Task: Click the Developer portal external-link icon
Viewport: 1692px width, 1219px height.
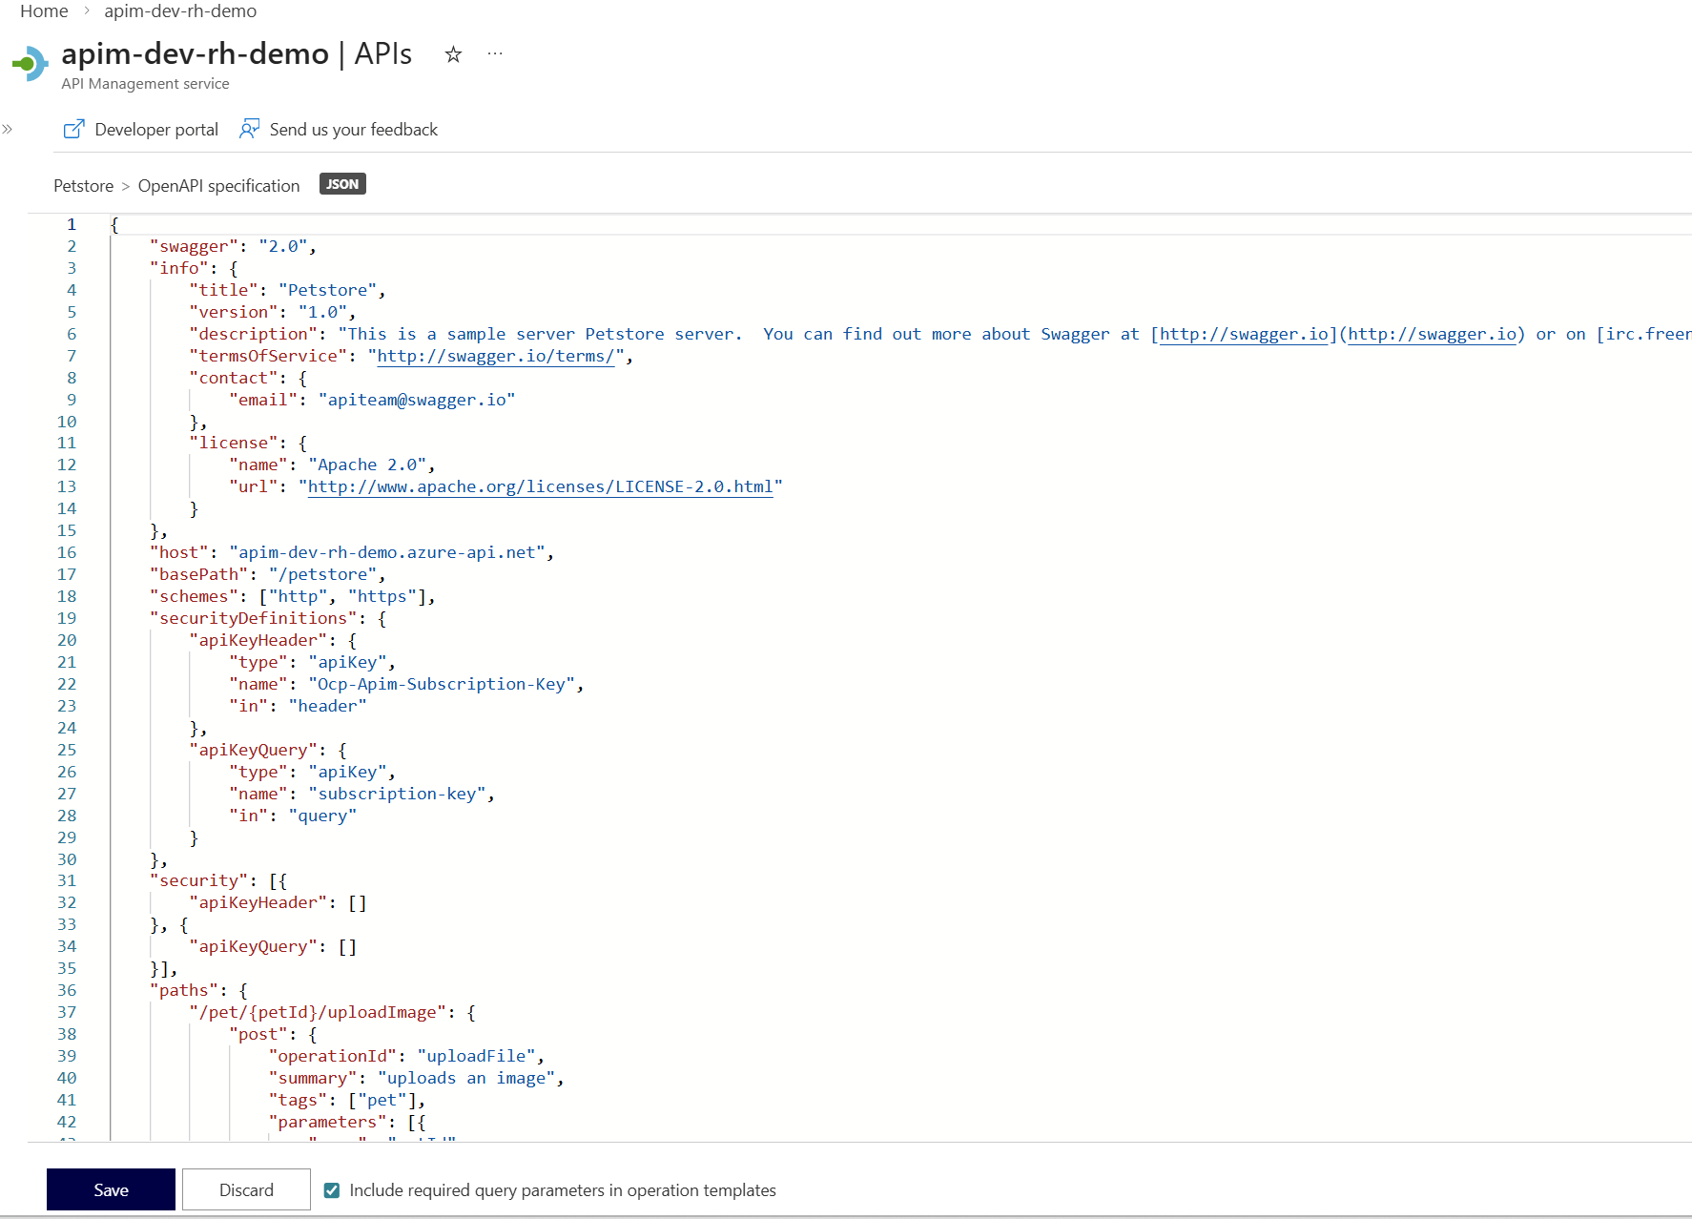Action: tap(74, 128)
